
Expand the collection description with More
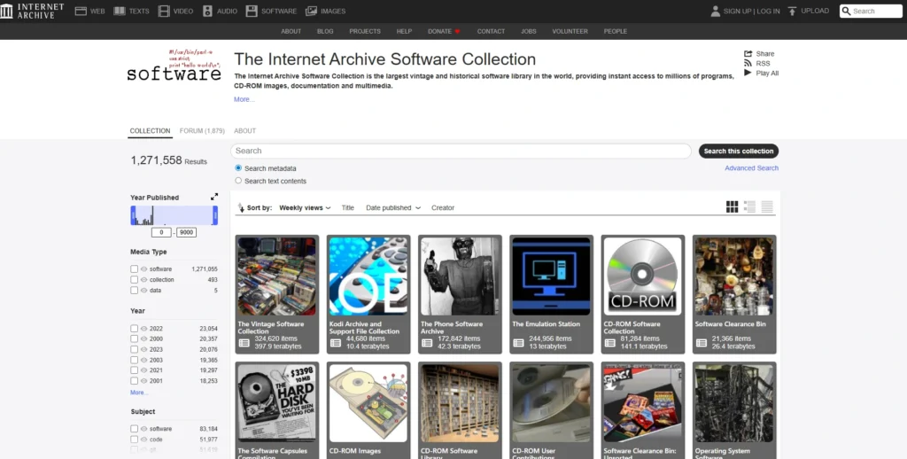(x=244, y=99)
